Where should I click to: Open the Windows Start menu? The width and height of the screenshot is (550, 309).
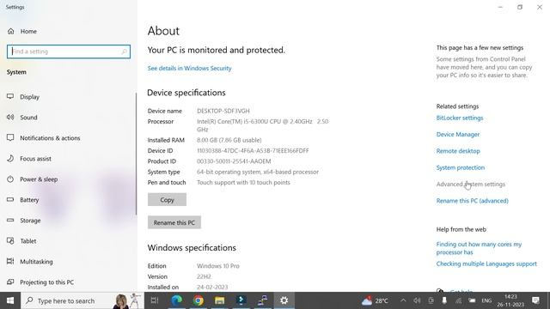click(10, 300)
